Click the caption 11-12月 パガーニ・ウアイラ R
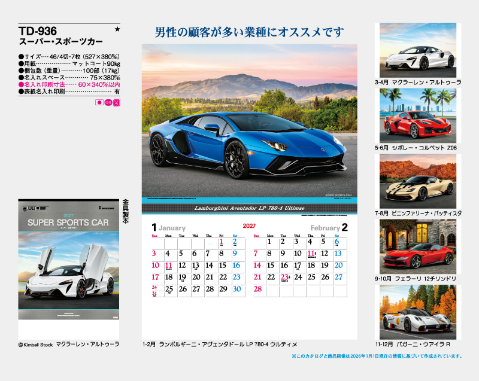479x381 pixels. click(413, 345)
